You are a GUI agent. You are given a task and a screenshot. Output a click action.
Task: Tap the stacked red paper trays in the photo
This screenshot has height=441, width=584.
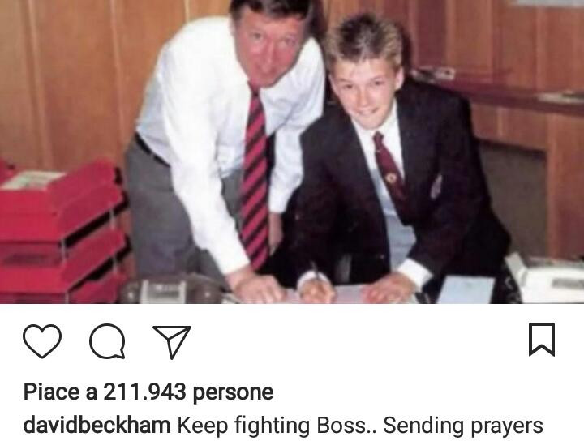[x=62, y=231]
